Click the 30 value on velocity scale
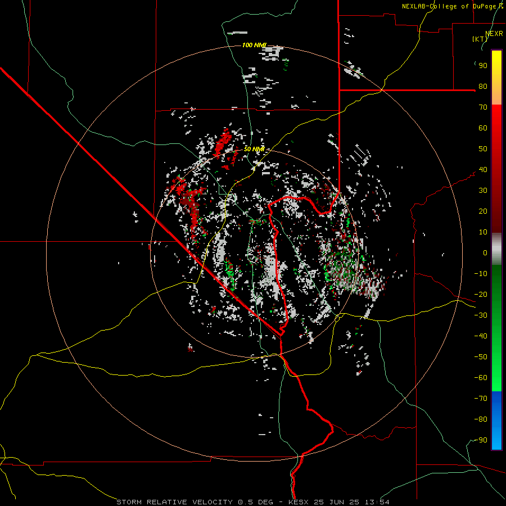This screenshot has width=506, height=506. click(x=483, y=191)
